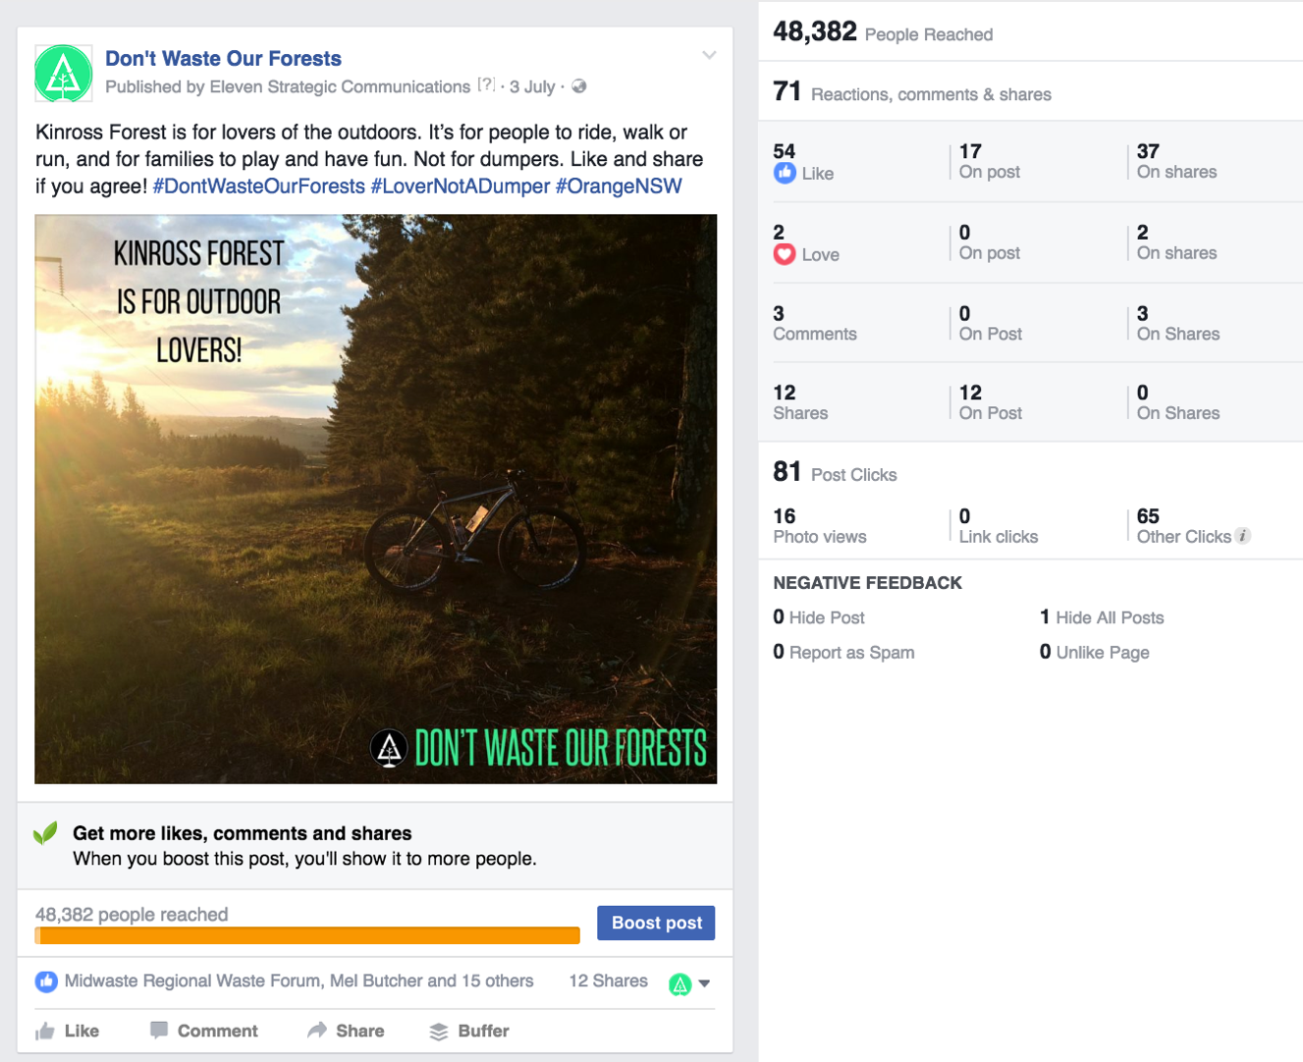Click the #DontWasteOurForests hashtag

click(x=259, y=186)
